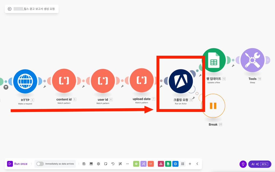275x172 pixels.
Task: Click the undo arrow icon
Action: coord(113,164)
